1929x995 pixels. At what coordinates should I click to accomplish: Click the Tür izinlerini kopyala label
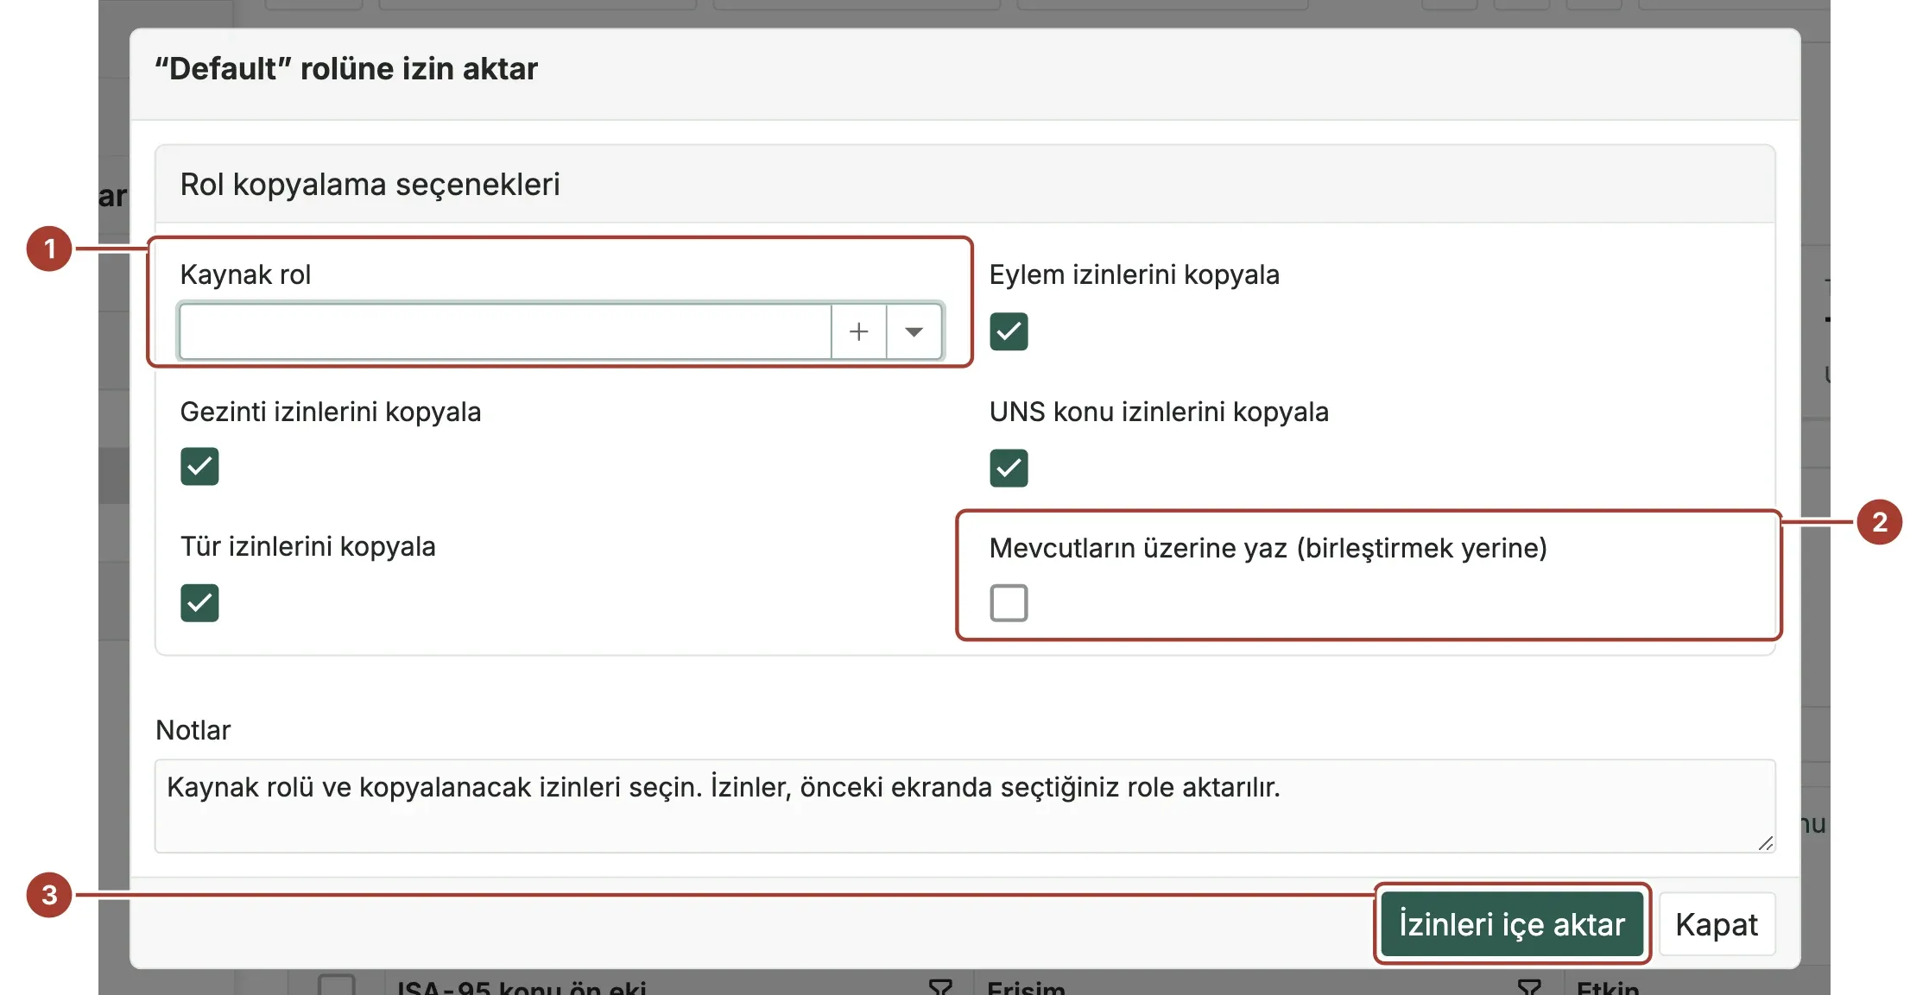click(307, 546)
